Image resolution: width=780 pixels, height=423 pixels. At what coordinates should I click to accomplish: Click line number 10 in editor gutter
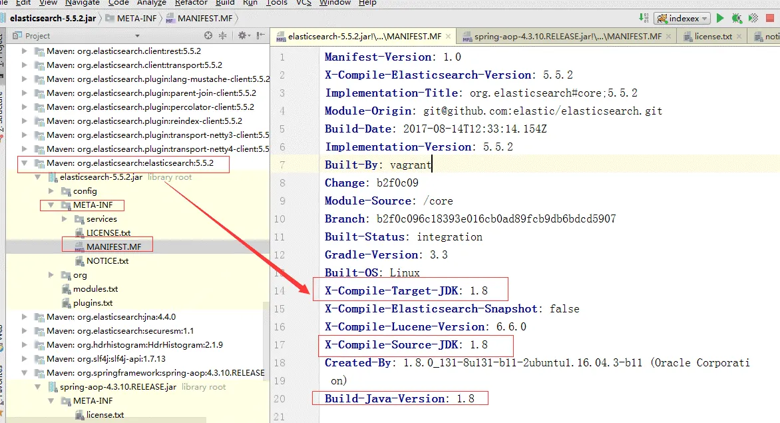click(x=280, y=219)
